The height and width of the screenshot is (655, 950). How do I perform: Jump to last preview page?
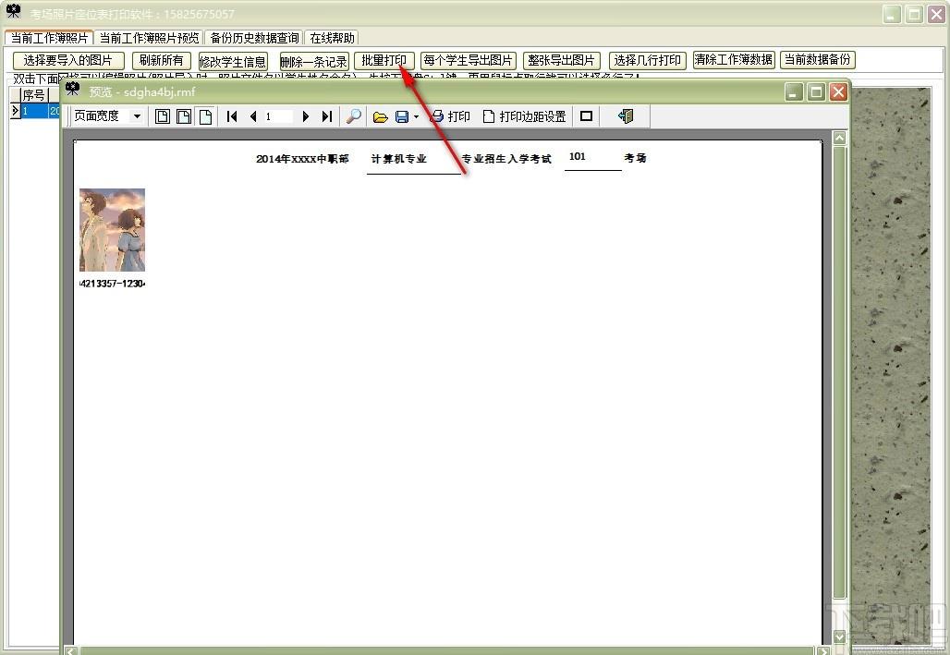click(327, 116)
